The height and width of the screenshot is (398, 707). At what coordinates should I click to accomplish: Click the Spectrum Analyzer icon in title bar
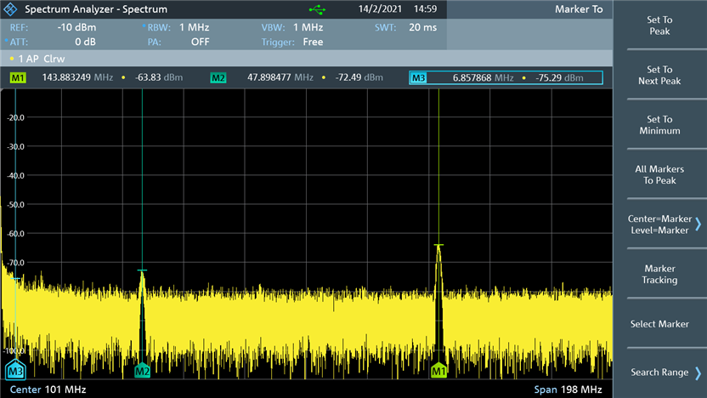[x=12, y=9]
